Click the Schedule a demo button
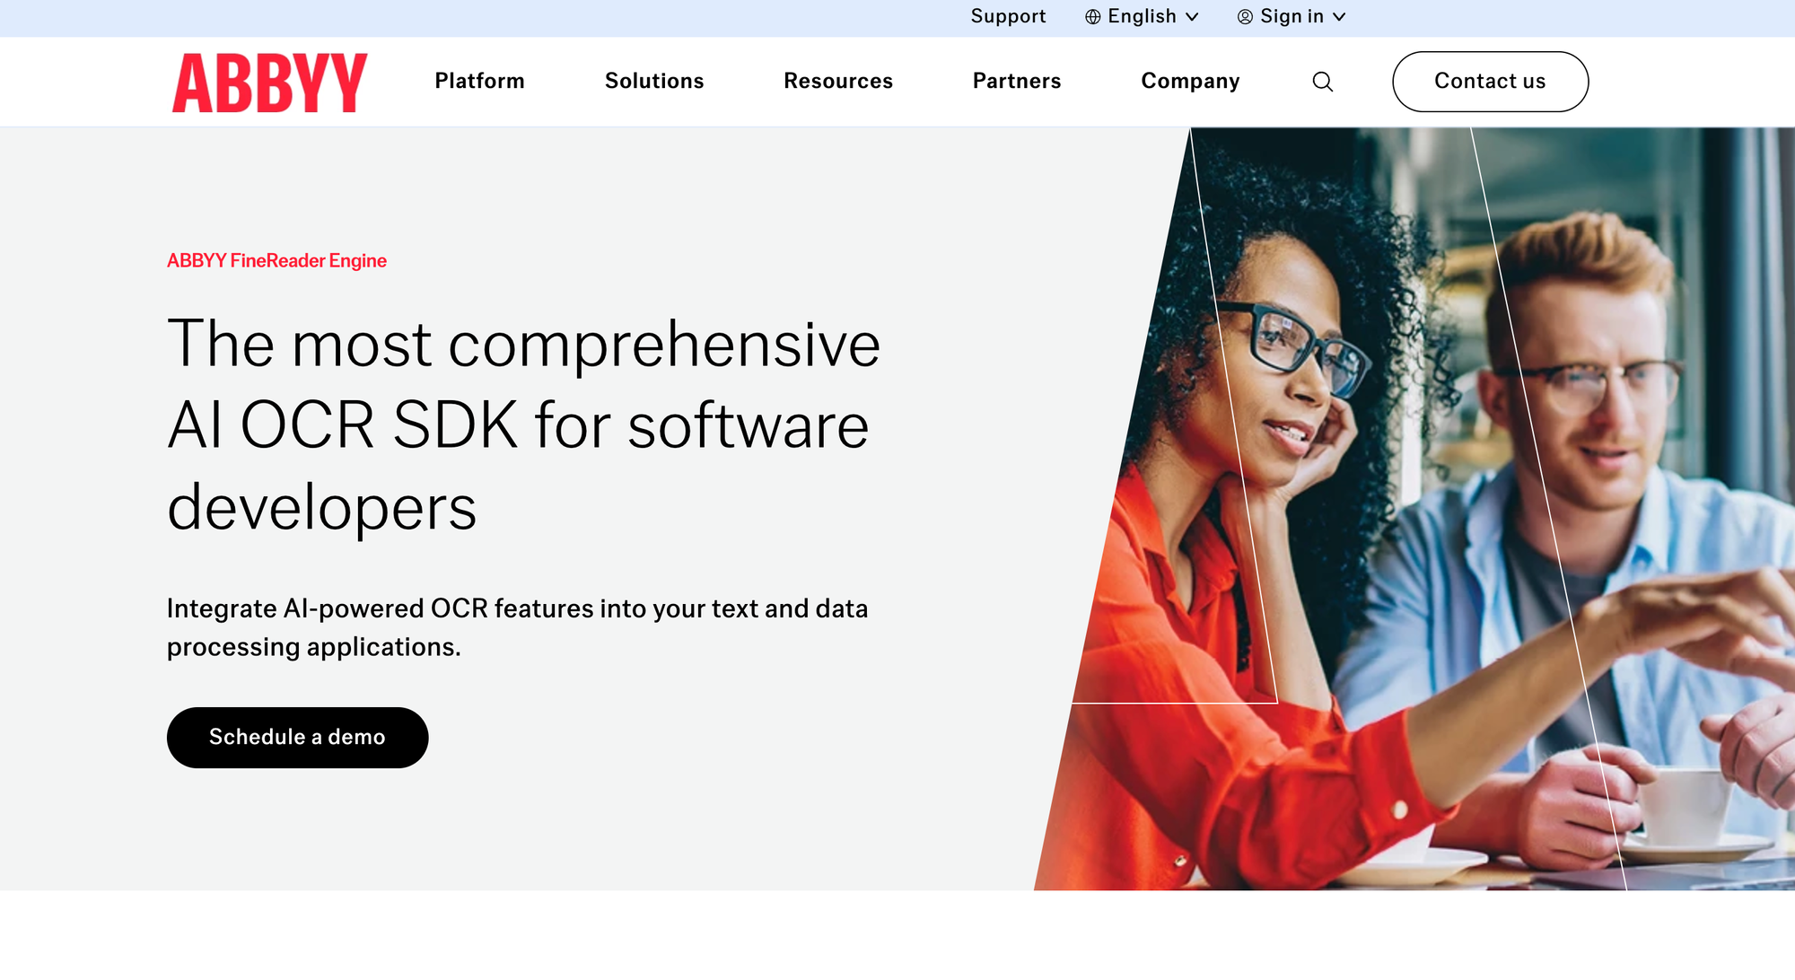1795x980 pixels. click(x=297, y=738)
